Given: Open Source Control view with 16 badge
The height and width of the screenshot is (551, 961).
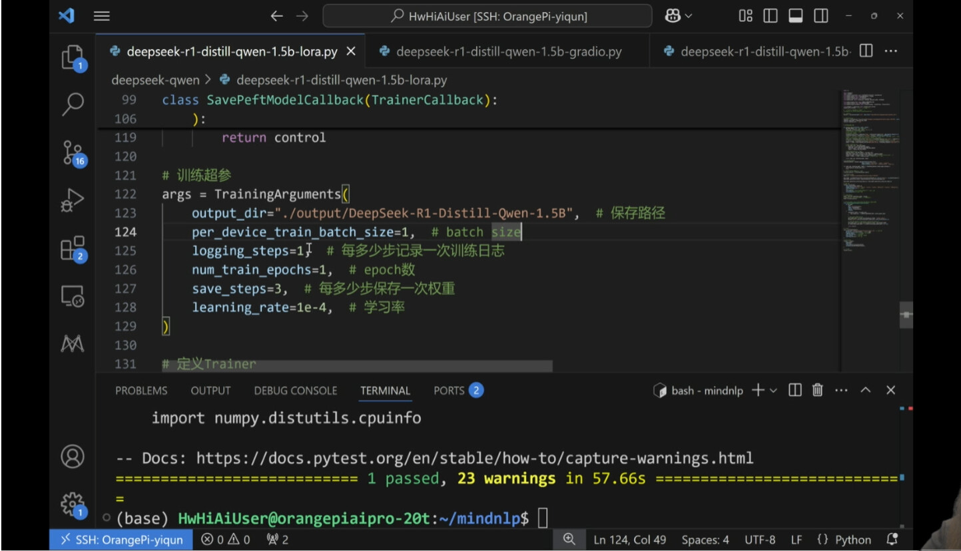Looking at the screenshot, I should tap(73, 152).
